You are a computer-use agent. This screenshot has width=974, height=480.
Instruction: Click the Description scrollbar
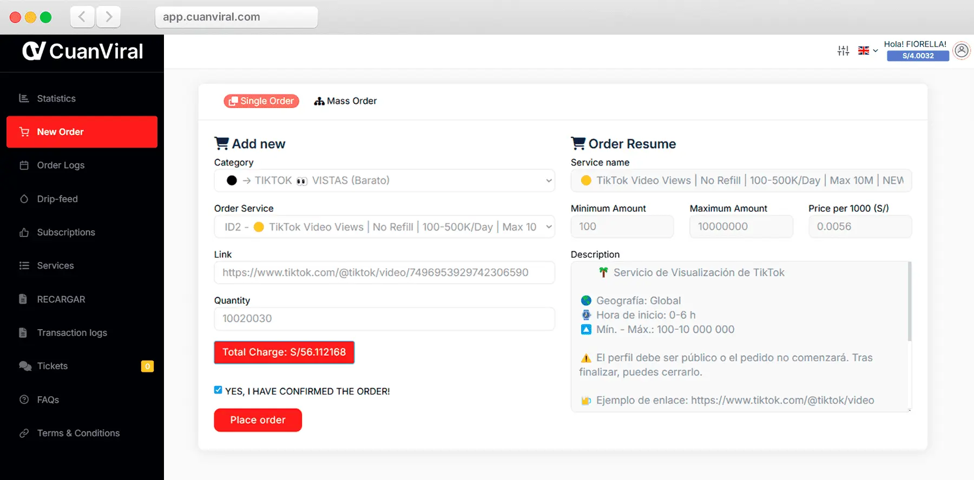click(x=910, y=302)
